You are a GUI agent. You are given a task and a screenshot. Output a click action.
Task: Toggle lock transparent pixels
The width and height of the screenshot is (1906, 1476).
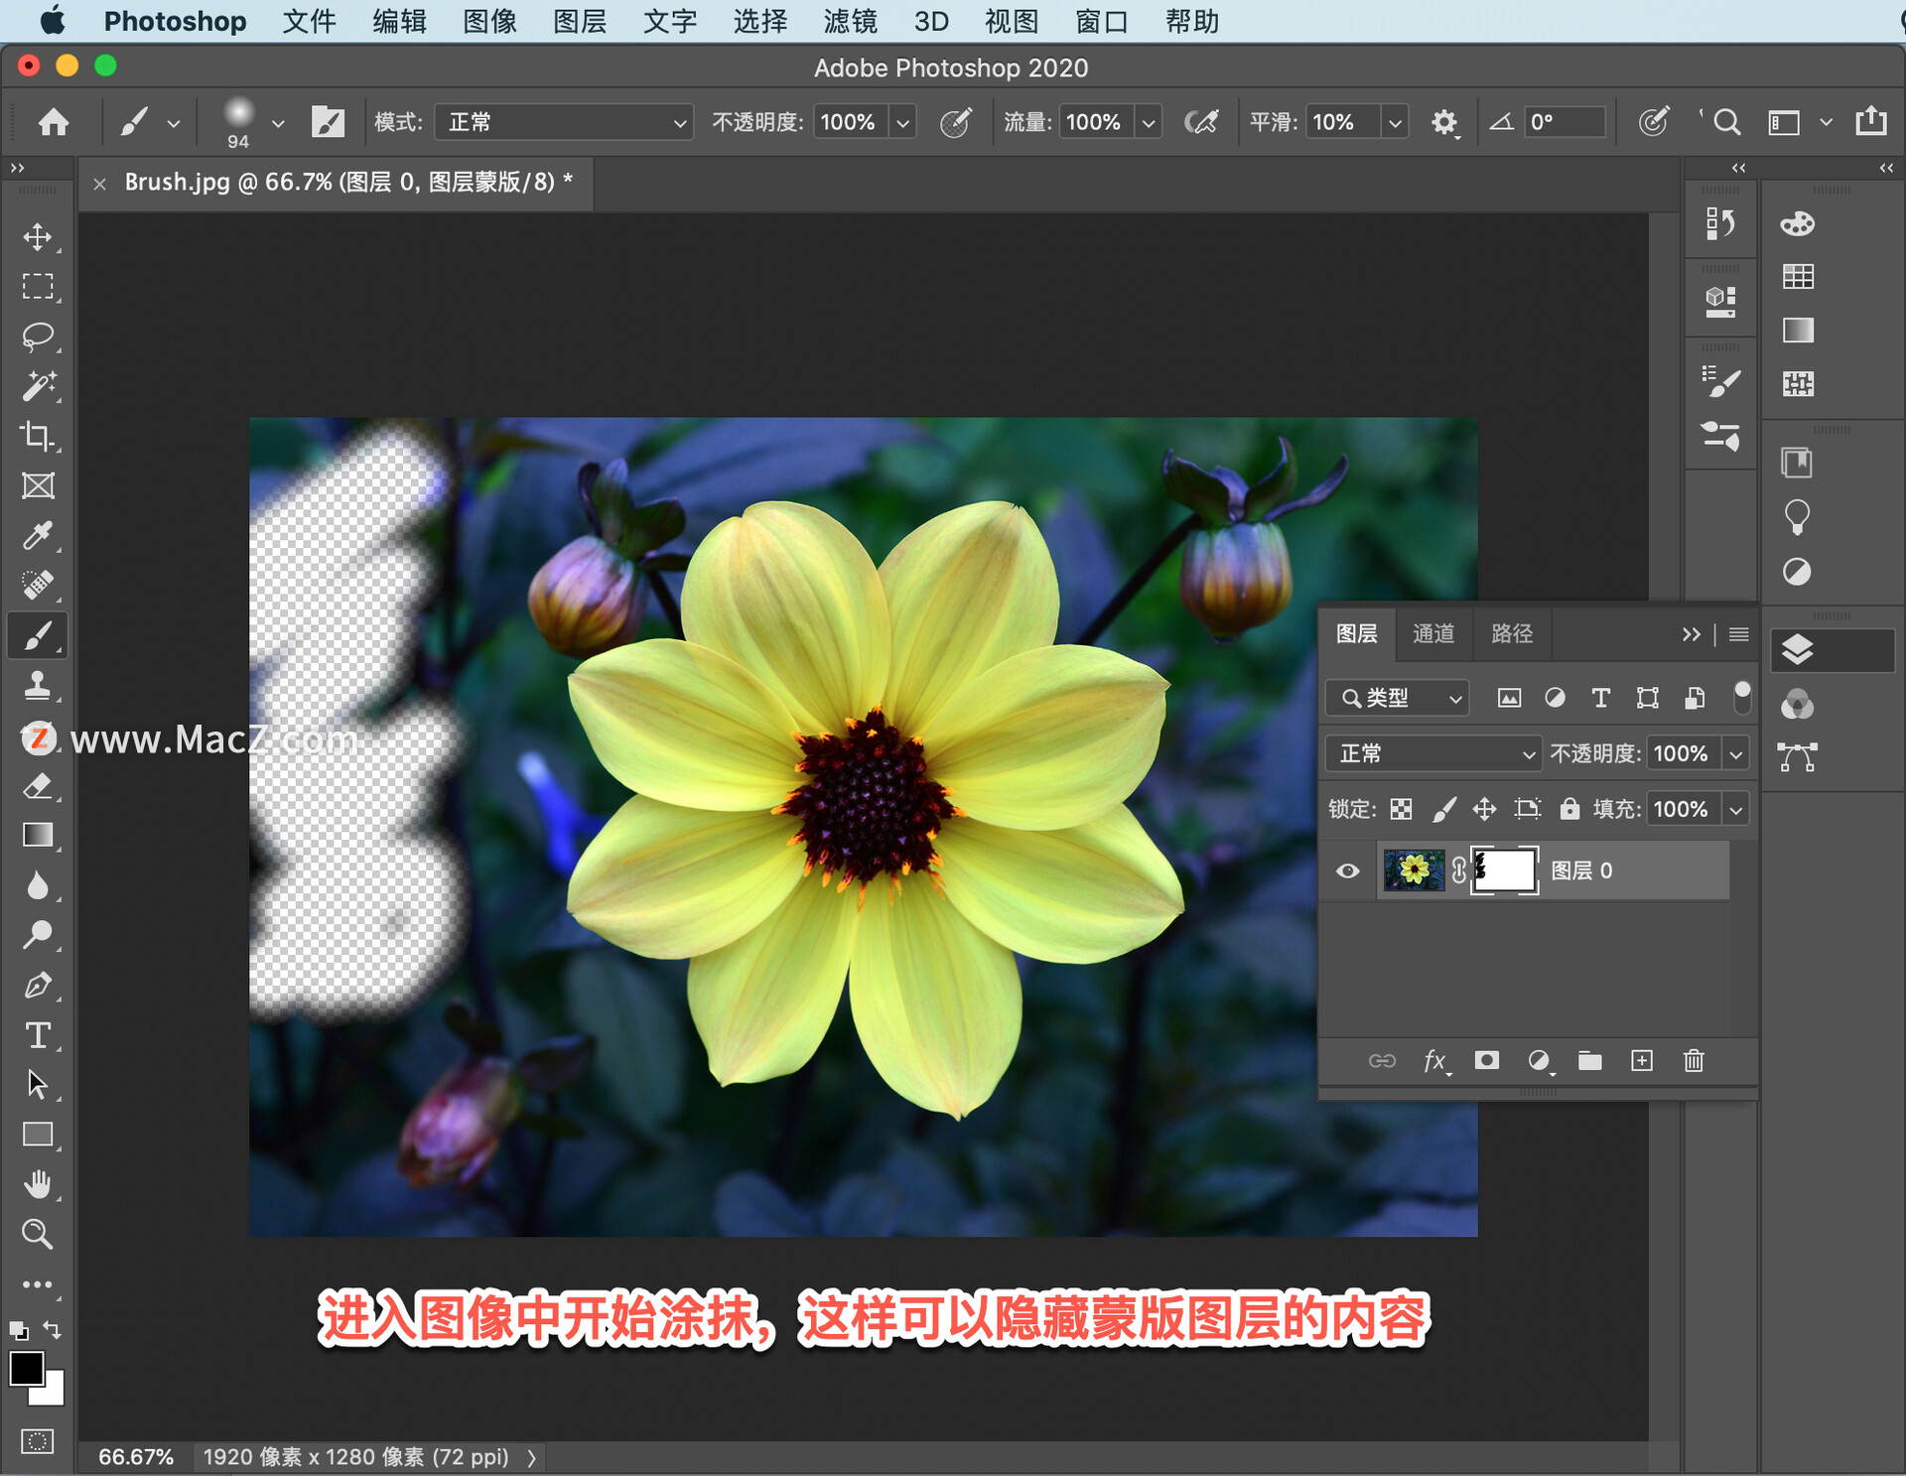[x=1401, y=809]
